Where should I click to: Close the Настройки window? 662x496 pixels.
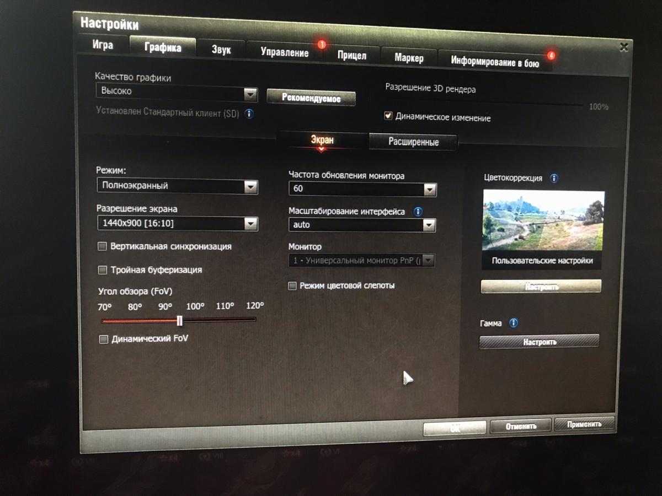coord(624,47)
